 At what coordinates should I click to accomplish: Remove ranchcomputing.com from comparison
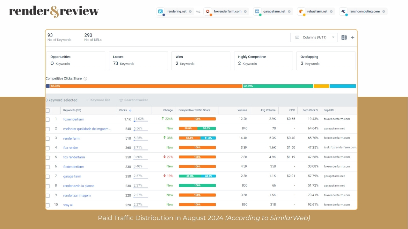[383, 11]
